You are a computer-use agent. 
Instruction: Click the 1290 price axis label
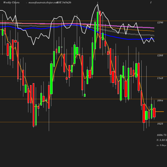coord(160,22)
